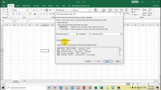
Task: Open the General number format dropdown
Action: click(88, 10)
